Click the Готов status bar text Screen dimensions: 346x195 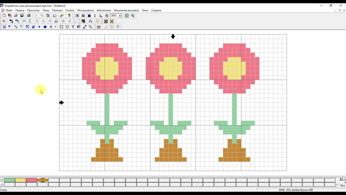click(3, 190)
